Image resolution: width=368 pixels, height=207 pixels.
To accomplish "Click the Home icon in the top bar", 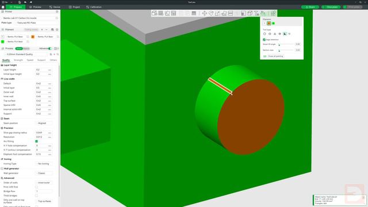I will click(x=3, y=7).
